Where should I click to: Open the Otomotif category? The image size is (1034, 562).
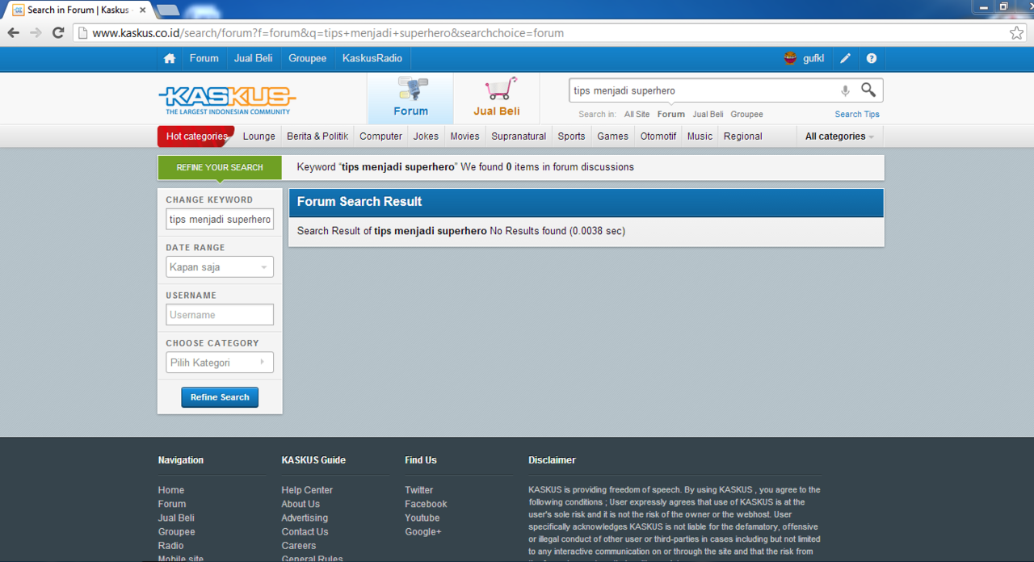(x=658, y=136)
